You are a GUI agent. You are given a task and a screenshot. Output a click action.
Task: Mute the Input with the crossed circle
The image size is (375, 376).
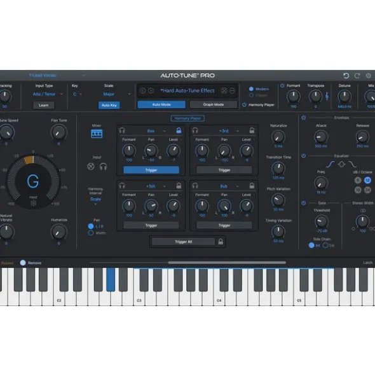coord(91,166)
